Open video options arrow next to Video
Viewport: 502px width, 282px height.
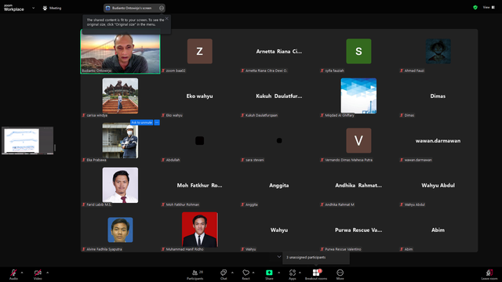pyautogui.click(x=47, y=273)
